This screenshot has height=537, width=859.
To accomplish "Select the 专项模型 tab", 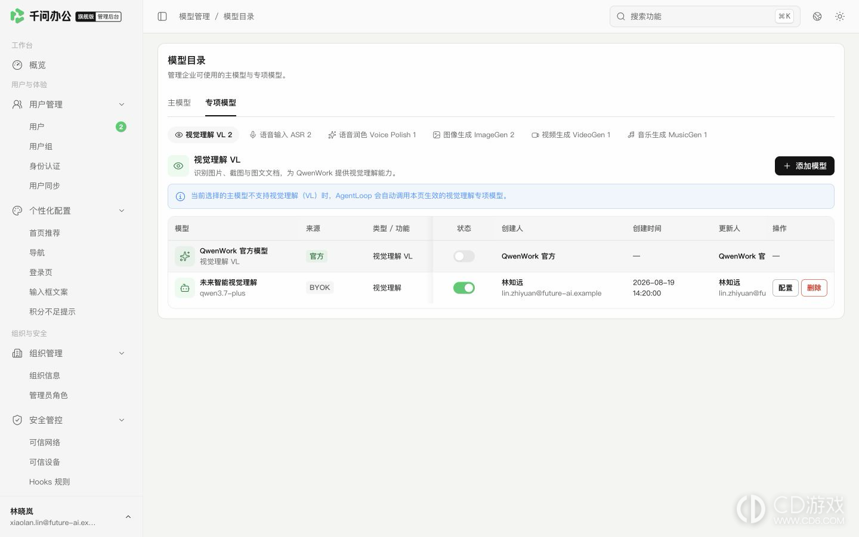I will (x=221, y=103).
